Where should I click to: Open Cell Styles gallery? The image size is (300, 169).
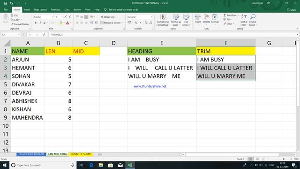[x=186, y=20]
